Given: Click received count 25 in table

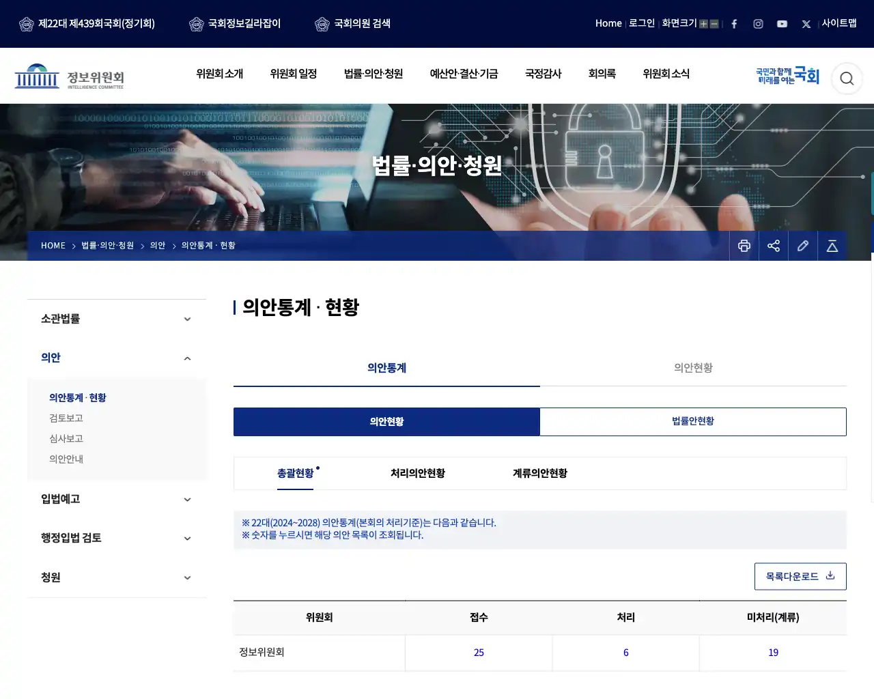Looking at the screenshot, I should (479, 653).
